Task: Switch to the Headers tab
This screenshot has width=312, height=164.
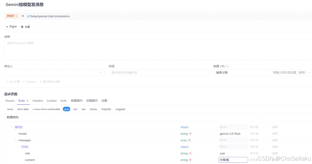Action: pos(38,101)
